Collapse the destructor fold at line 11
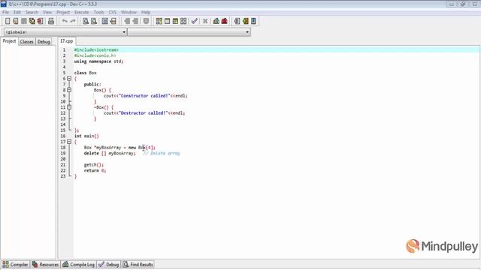 click(69, 107)
